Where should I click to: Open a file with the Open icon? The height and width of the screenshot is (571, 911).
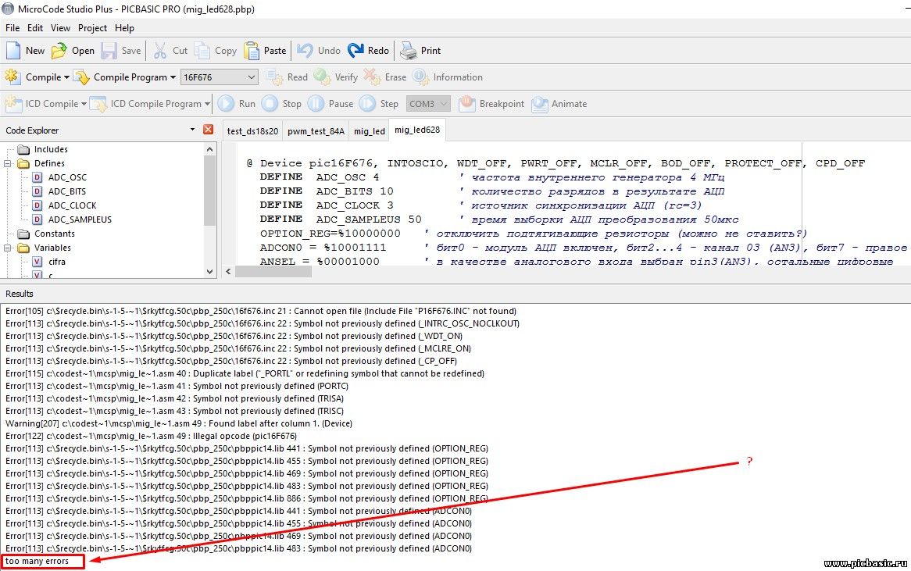point(59,51)
